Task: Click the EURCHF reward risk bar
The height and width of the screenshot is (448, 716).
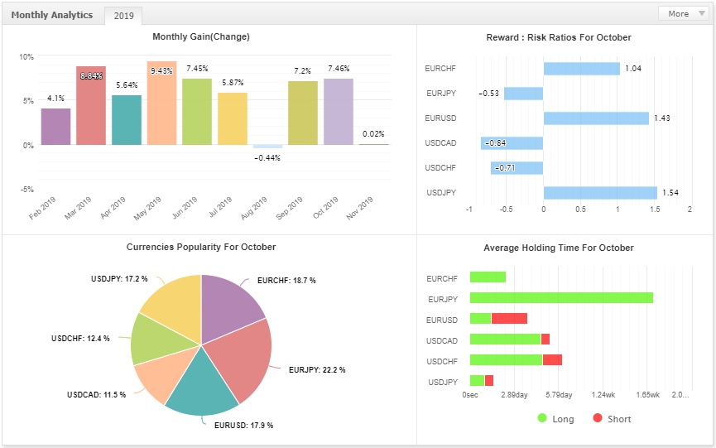Action: tap(582, 69)
